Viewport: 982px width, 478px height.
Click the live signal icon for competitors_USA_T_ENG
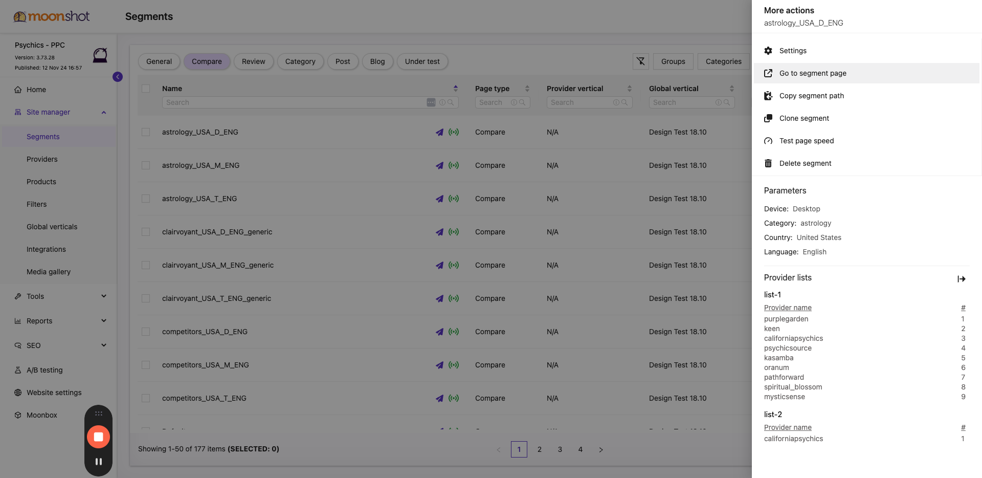(x=454, y=398)
